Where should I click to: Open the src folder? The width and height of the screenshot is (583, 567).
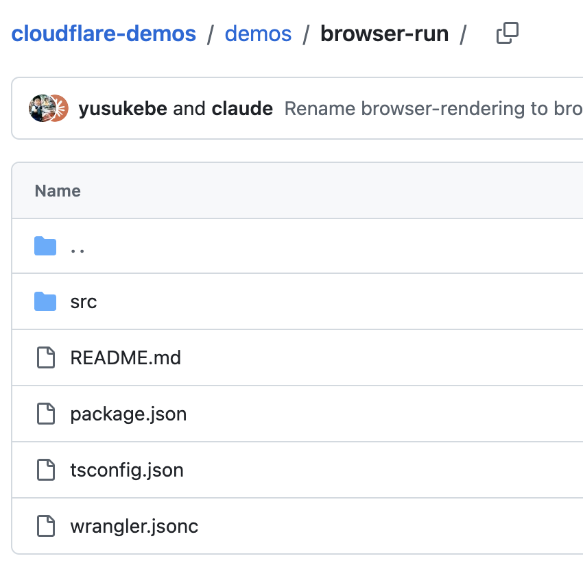(84, 302)
